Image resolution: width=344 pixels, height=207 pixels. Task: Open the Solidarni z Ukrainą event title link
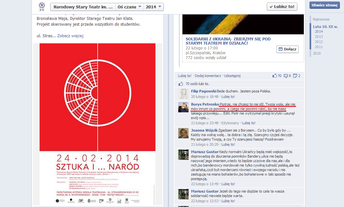[228, 41]
